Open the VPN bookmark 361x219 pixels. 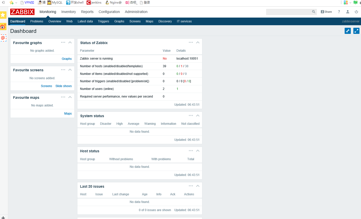[27, 3]
